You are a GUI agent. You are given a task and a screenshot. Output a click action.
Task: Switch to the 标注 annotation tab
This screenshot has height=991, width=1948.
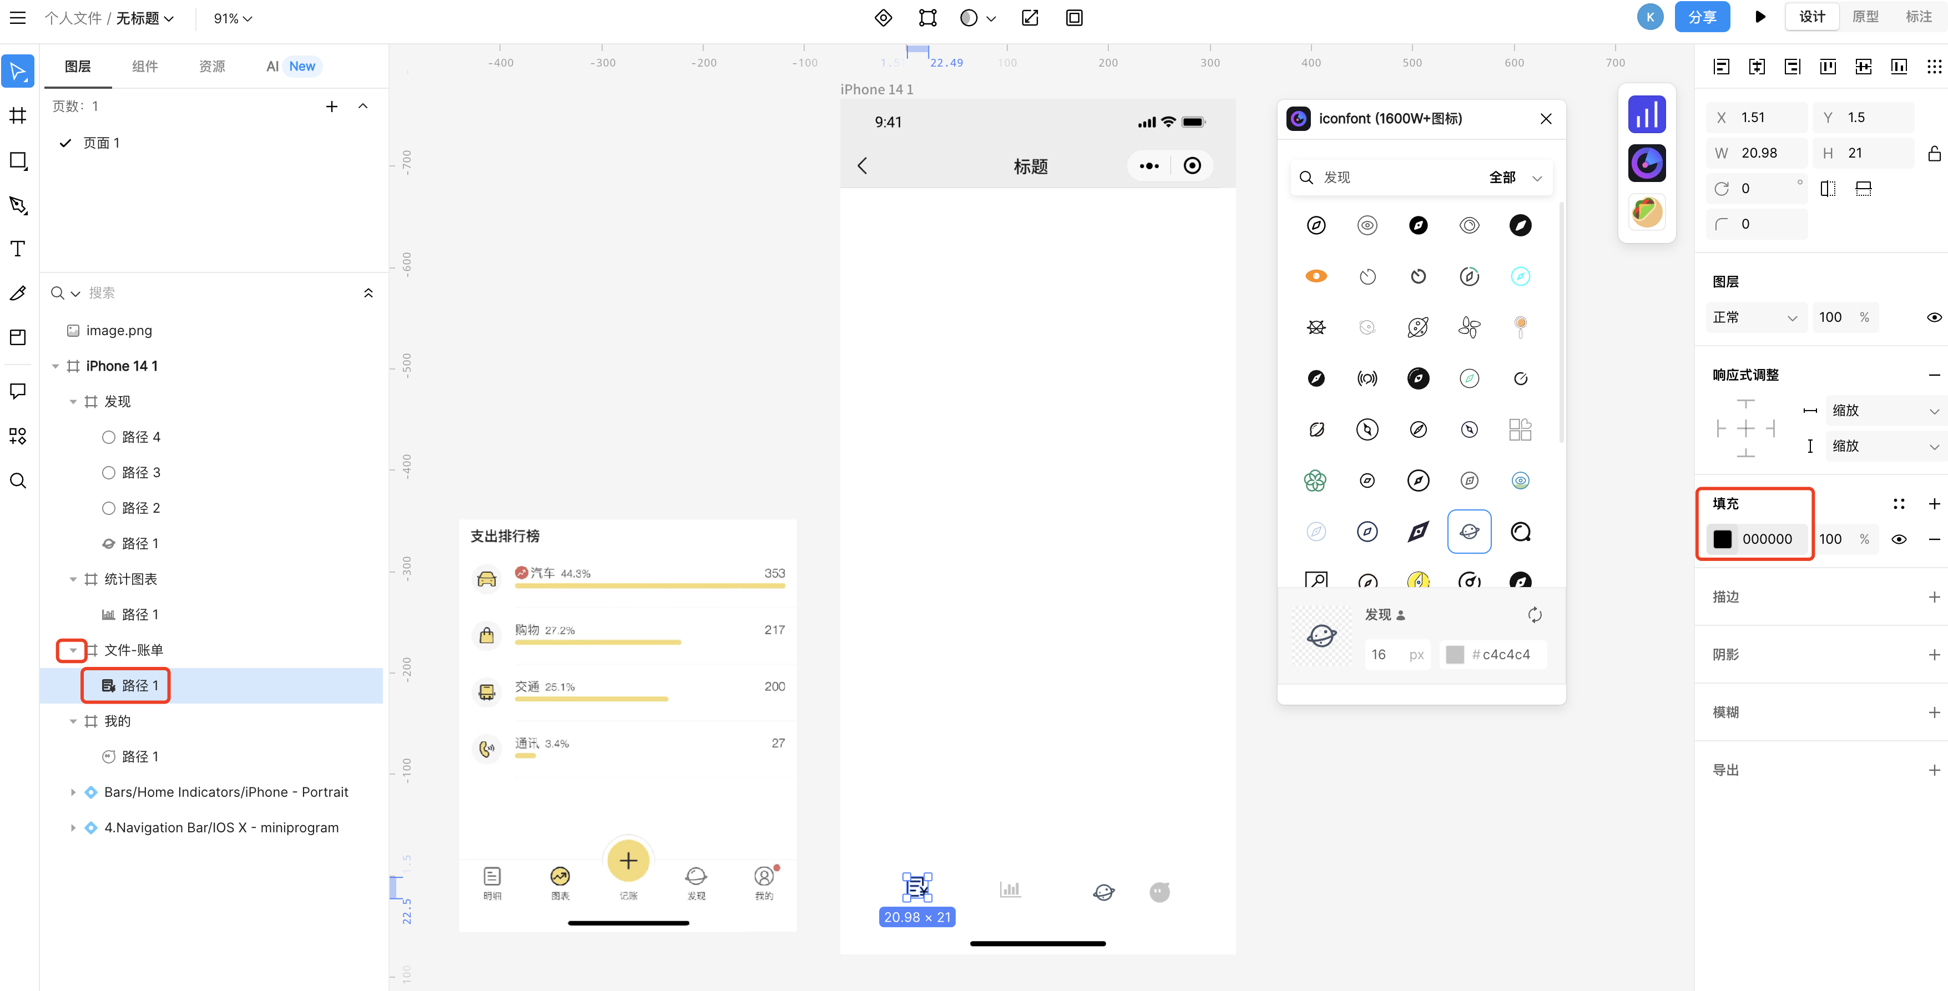[x=1919, y=17]
